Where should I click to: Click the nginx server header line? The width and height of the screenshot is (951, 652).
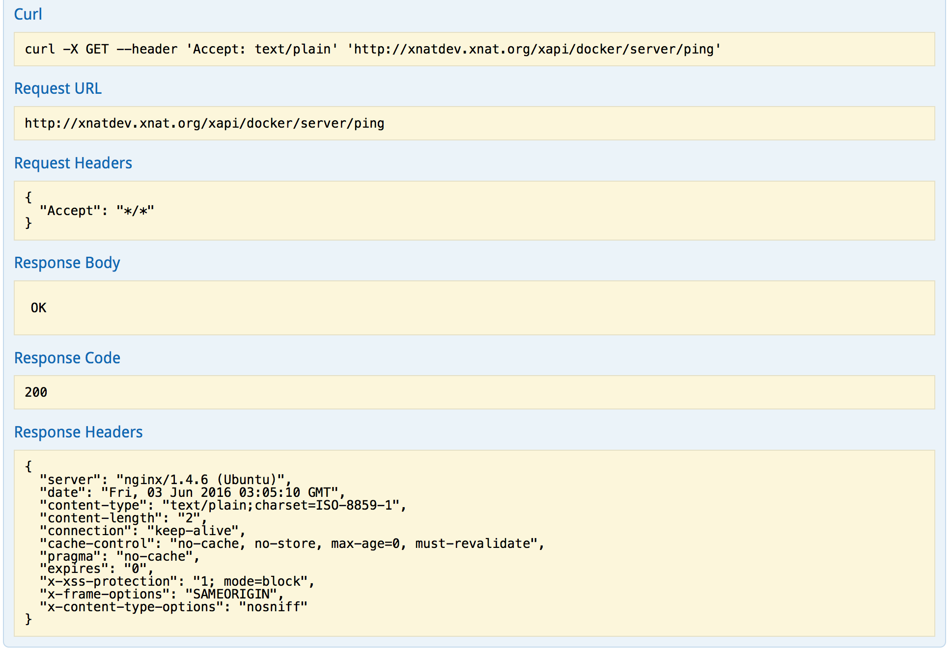point(166,480)
